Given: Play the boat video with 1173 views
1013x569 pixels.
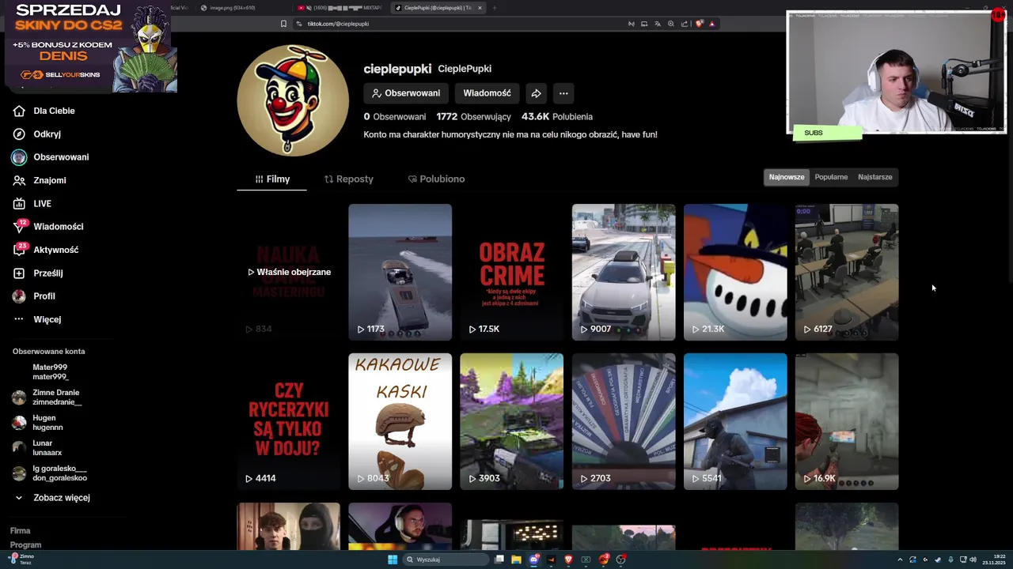Looking at the screenshot, I should coord(400,273).
